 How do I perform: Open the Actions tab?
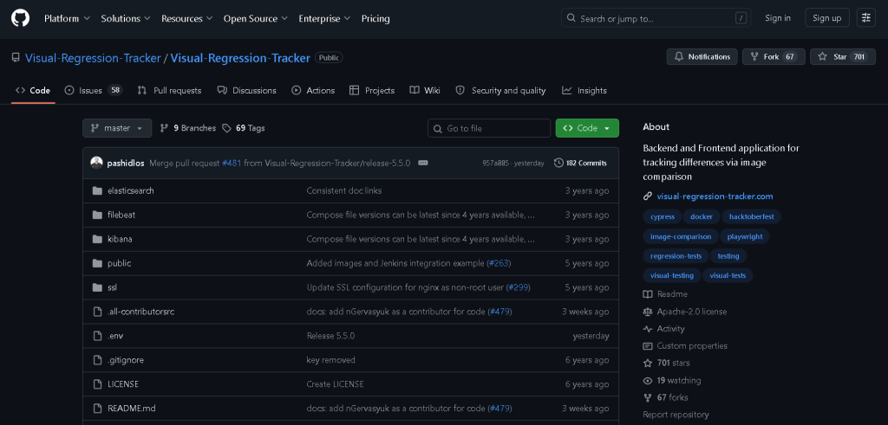pyautogui.click(x=313, y=90)
